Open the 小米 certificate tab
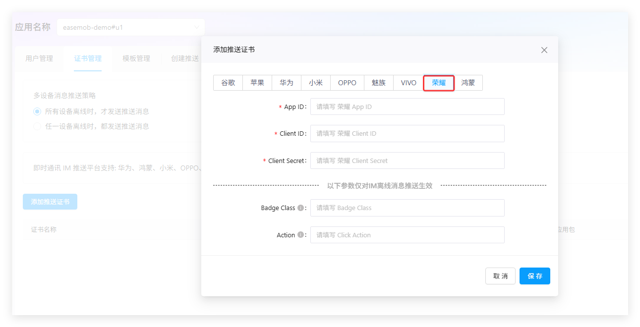This screenshot has height=327, width=640. pos(316,83)
